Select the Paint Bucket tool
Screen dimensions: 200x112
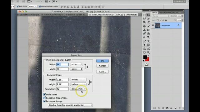(148, 34)
